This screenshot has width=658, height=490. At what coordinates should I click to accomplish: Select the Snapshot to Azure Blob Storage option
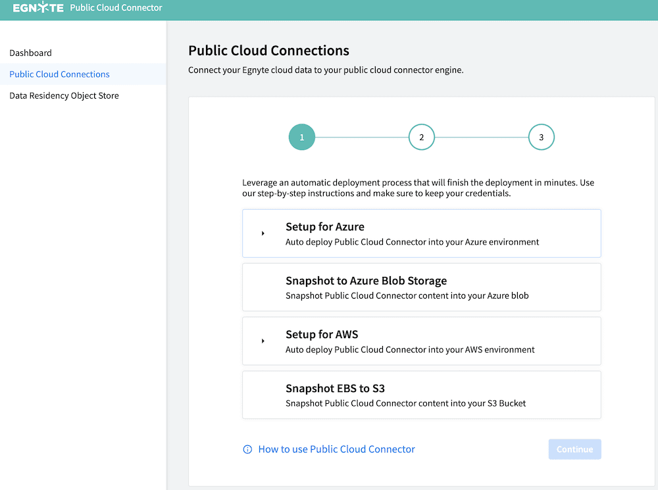421,287
